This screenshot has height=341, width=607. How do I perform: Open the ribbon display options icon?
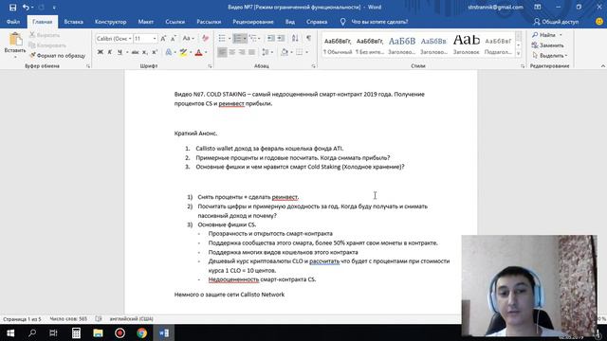pyautogui.click(x=538, y=7)
